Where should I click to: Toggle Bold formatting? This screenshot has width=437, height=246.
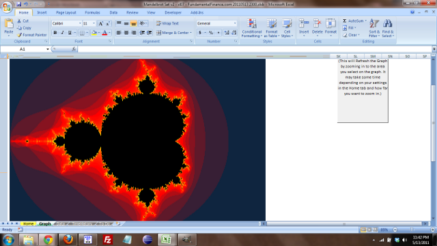55,33
